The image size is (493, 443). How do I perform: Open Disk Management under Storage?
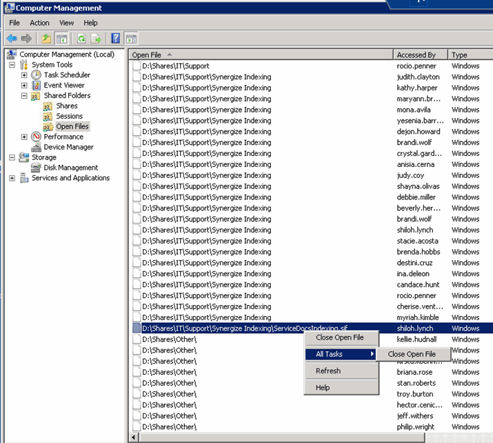point(71,168)
